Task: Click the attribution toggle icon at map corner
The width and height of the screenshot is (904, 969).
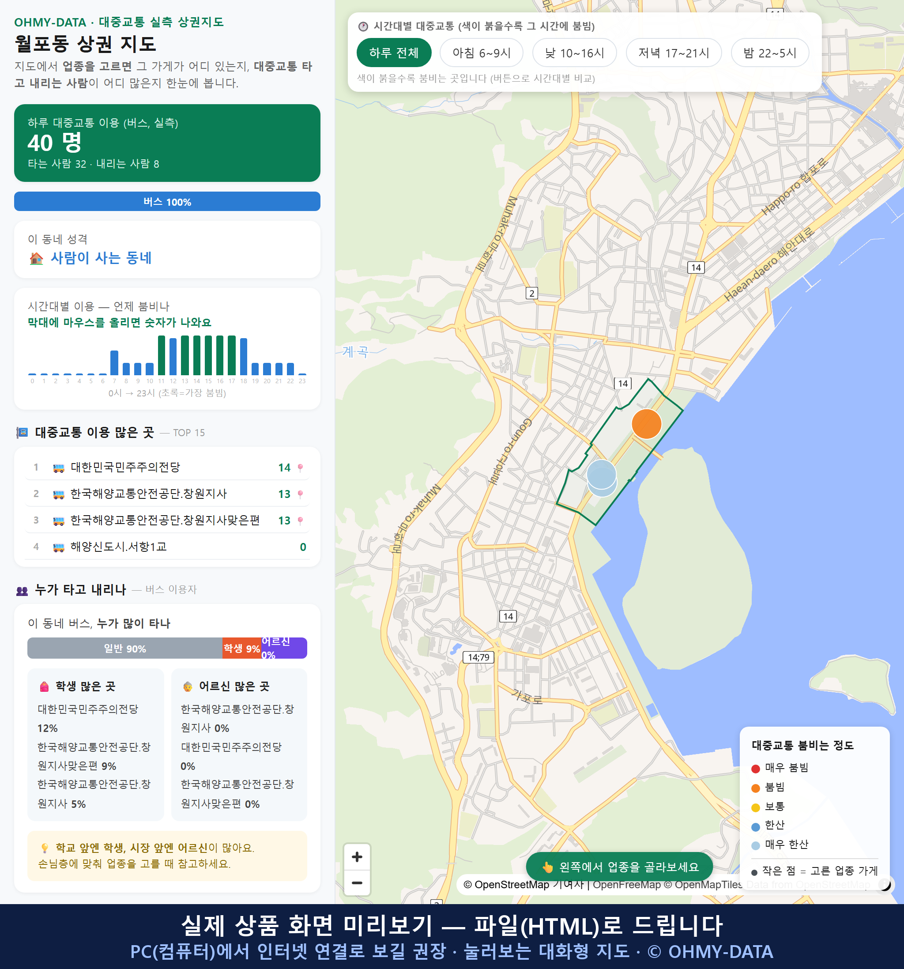Action: 884,884
